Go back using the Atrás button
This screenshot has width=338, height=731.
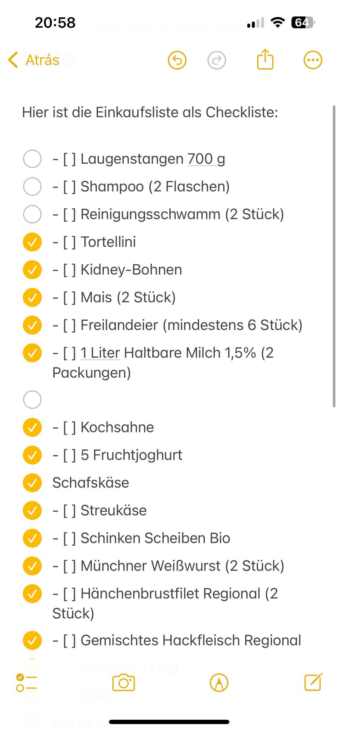click(34, 60)
